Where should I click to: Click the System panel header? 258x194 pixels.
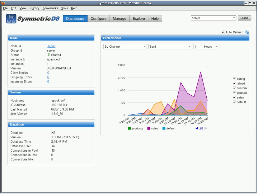click(51, 92)
